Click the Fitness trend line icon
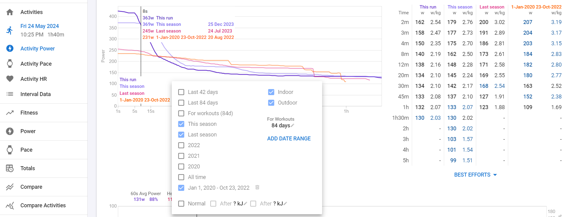The width and height of the screenshot is (568, 217). click(10, 113)
